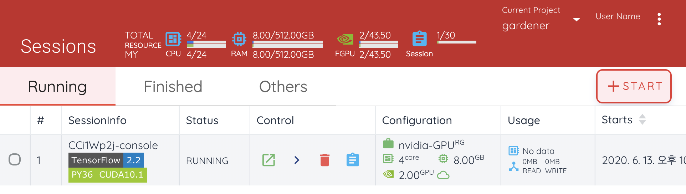This screenshot has width=686, height=194.
Task: Open terminal with the chevron control icon
Action: (297, 160)
